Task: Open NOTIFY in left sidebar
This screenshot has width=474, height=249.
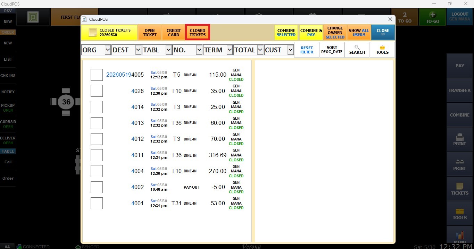Action: coord(8,92)
